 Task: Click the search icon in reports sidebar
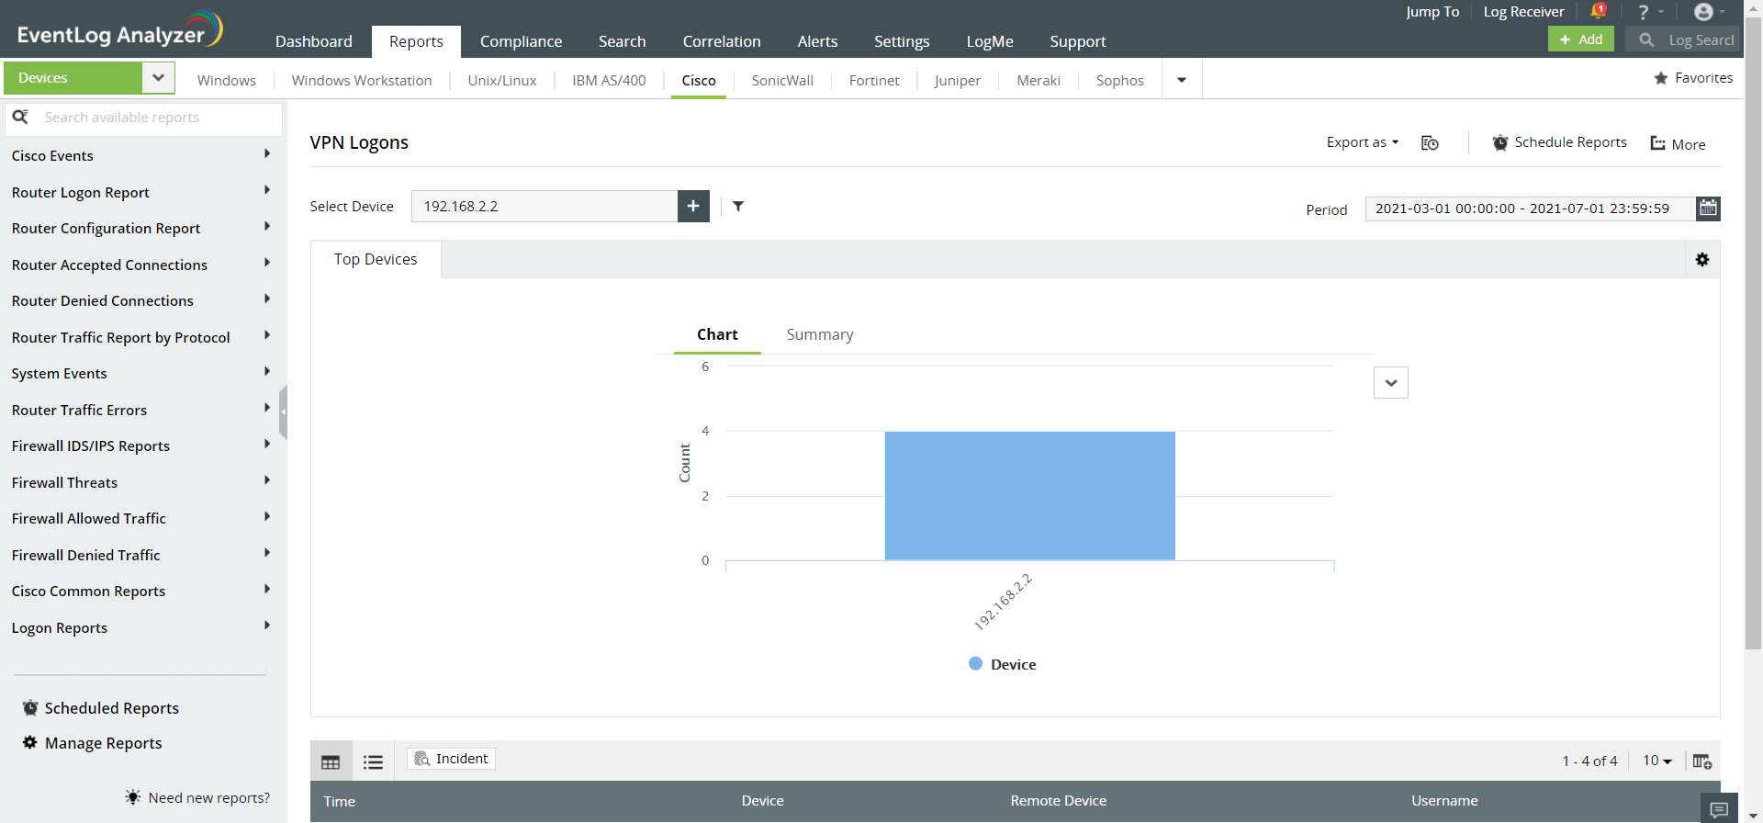tap(20, 117)
